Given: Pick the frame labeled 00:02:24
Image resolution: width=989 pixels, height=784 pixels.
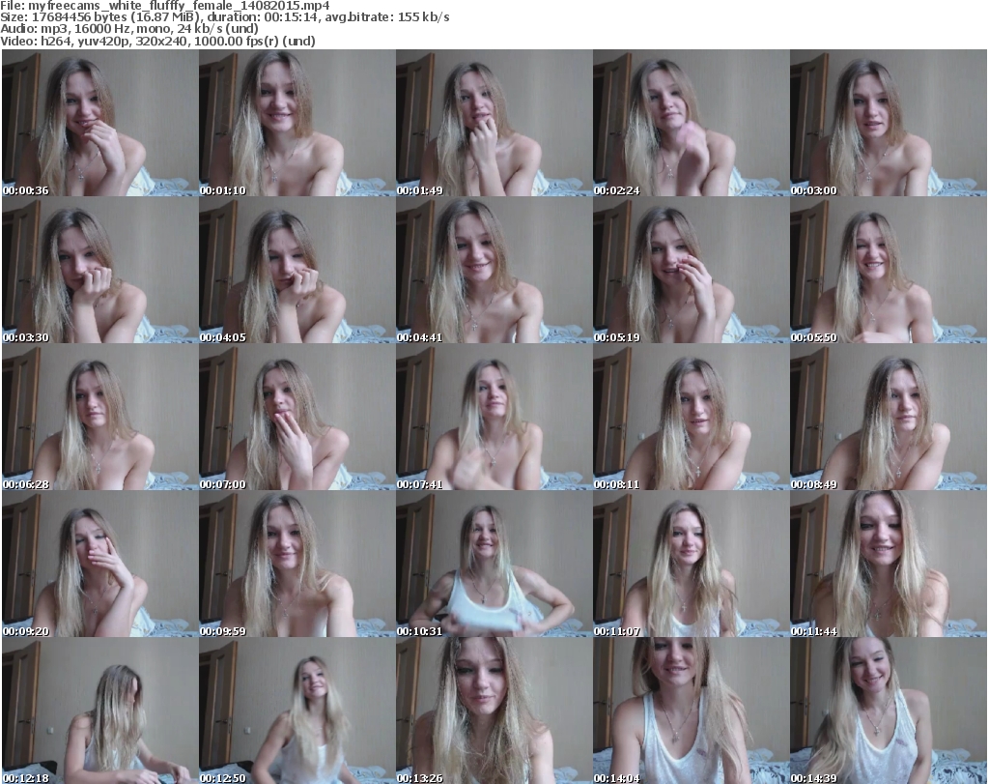Looking at the screenshot, I should [691, 123].
